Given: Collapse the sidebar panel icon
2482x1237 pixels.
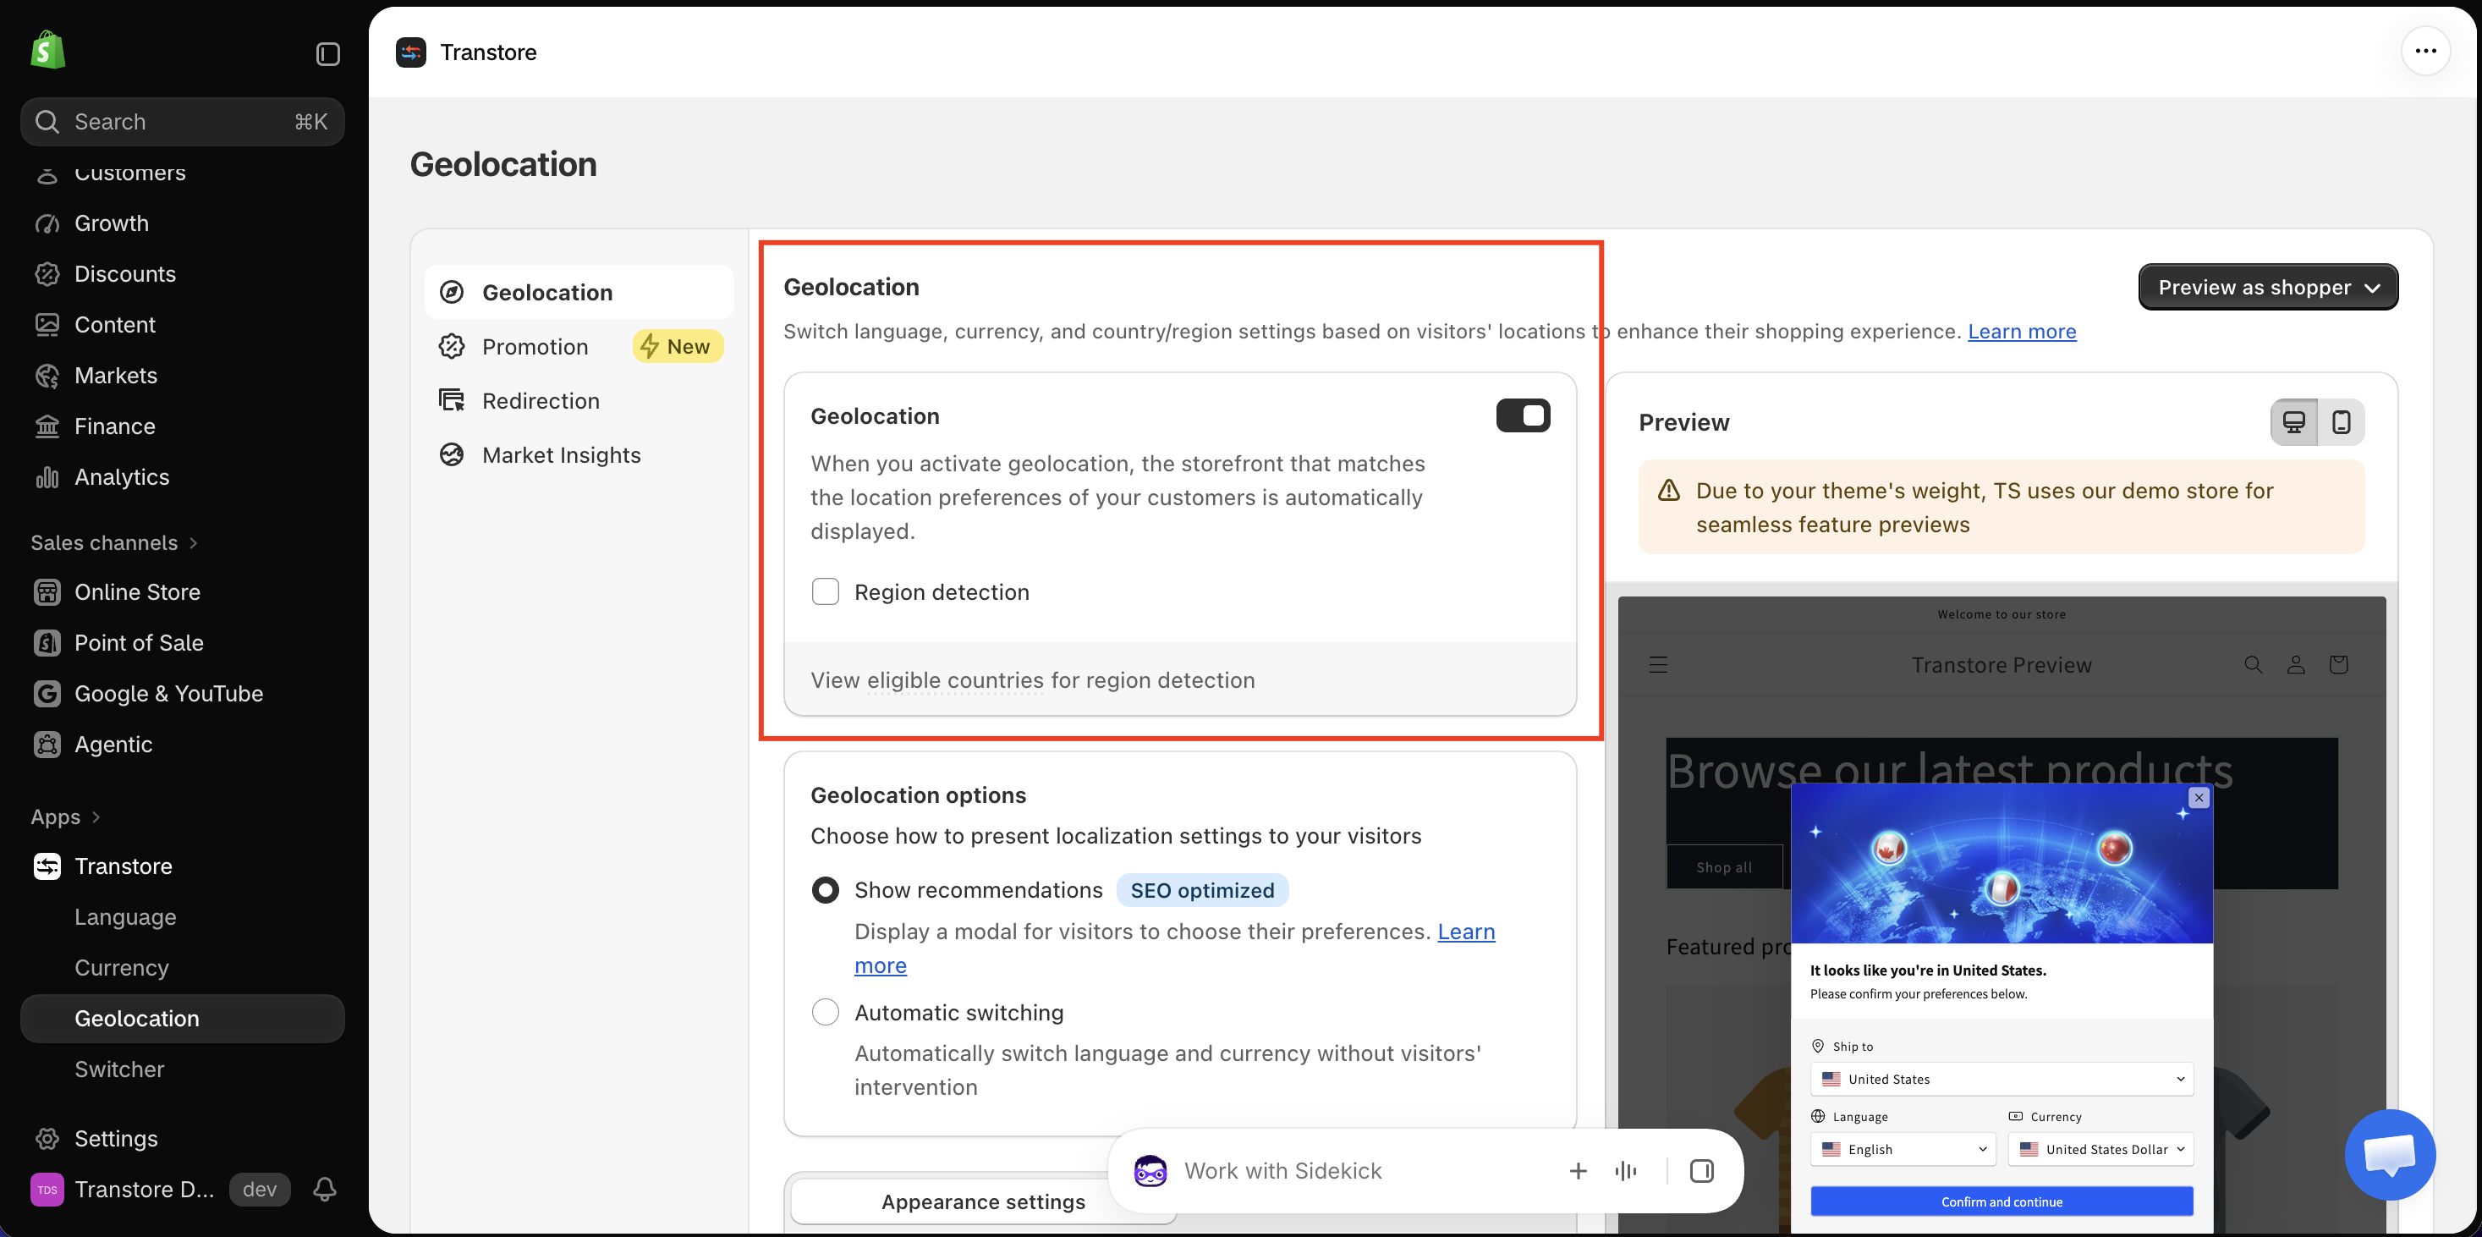Looking at the screenshot, I should click(327, 54).
